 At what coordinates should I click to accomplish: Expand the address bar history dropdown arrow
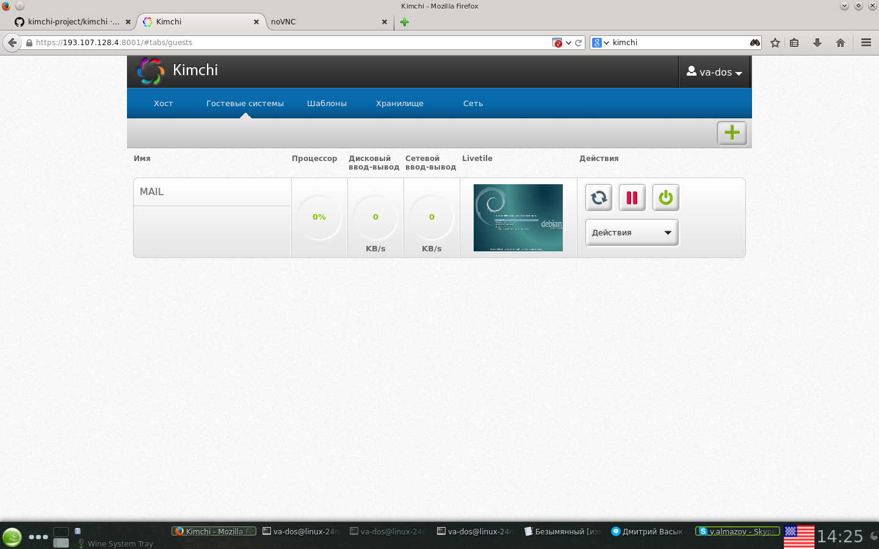click(x=568, y=43)
